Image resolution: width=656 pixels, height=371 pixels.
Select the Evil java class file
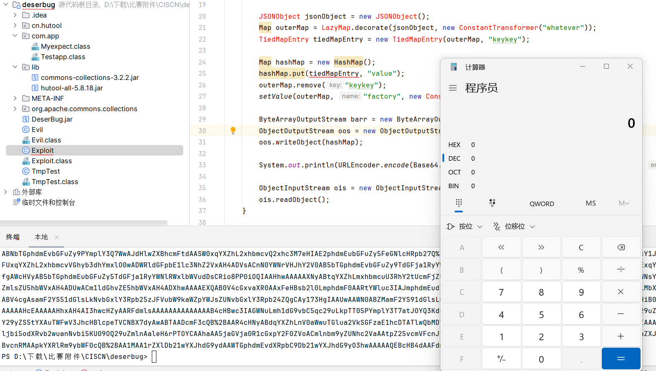click(37, 129)
